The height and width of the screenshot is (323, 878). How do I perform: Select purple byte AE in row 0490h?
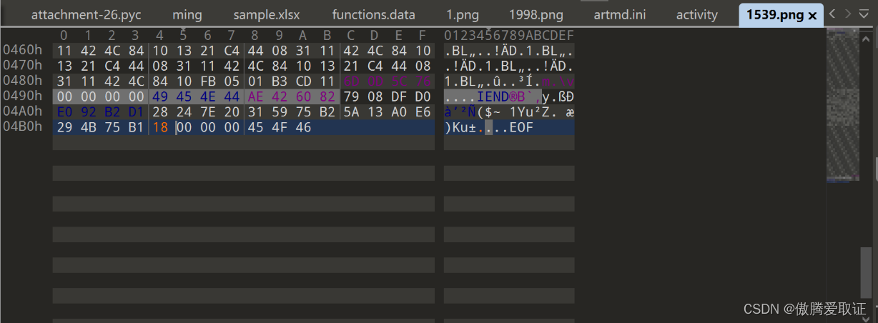[x=255, y=96]
